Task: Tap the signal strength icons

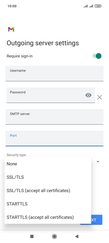Action: coord(88,6)
